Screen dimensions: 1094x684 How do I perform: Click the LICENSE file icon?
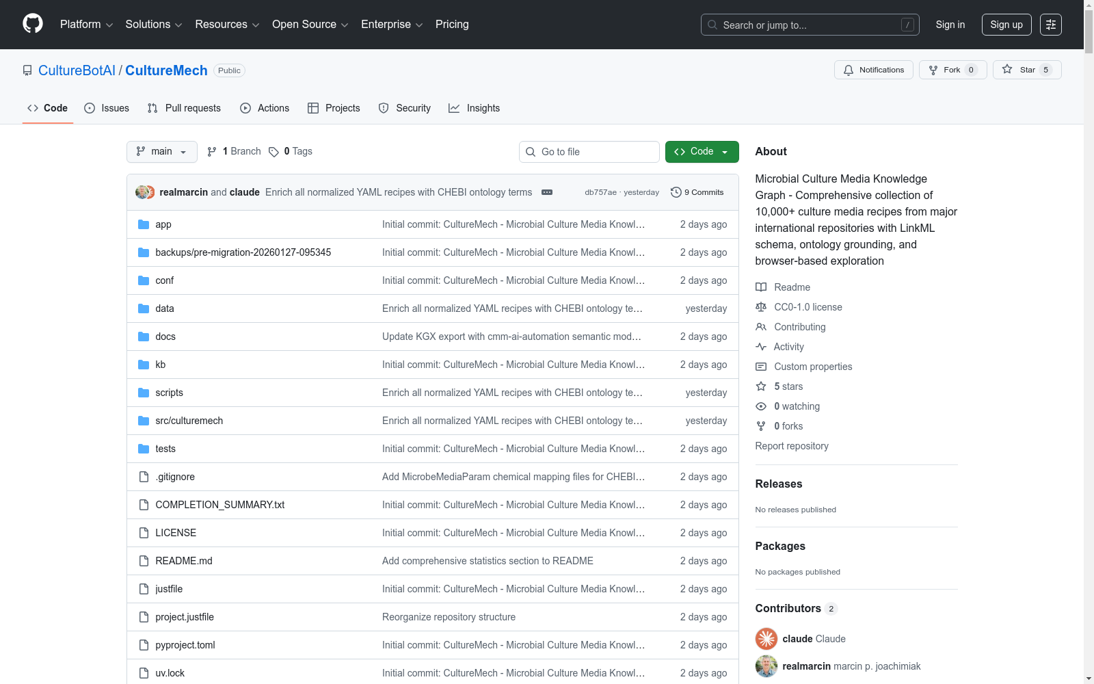pyautogui.click(x=144, y=533)
